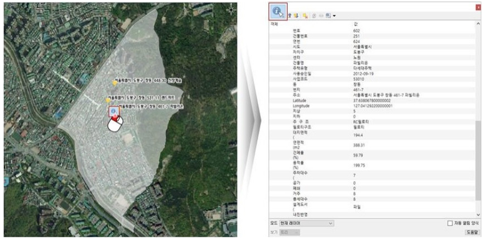
Task: Select the Latitude attribute row
Action: (x=372, y=101)
